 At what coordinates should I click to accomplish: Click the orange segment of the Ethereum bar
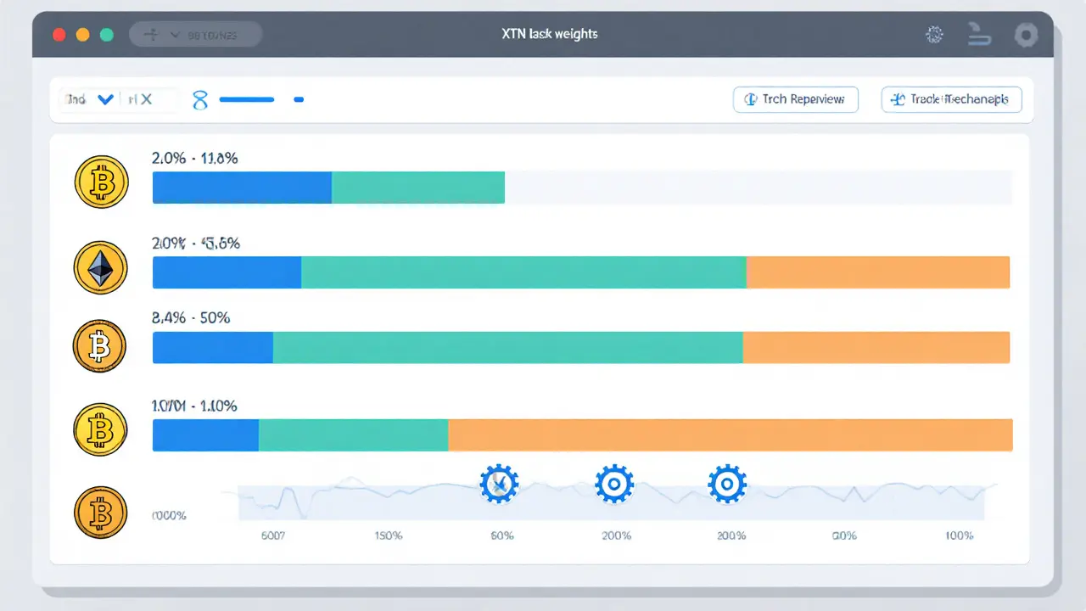pos(877,272)
